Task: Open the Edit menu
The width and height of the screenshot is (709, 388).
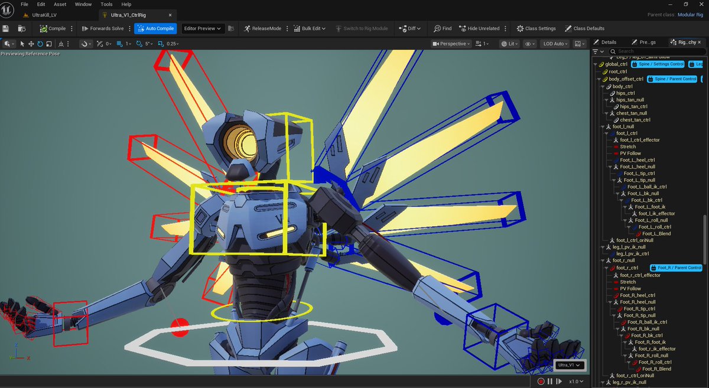Action: coord(41,4)
